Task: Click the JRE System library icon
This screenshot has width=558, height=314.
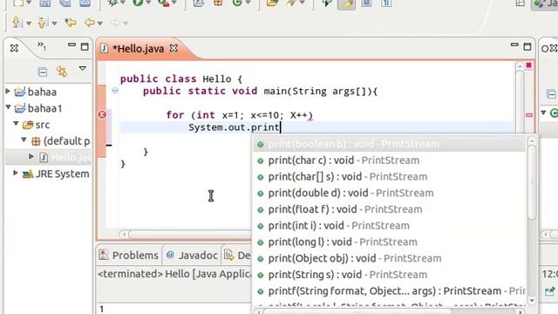Action: coord(28,174)
